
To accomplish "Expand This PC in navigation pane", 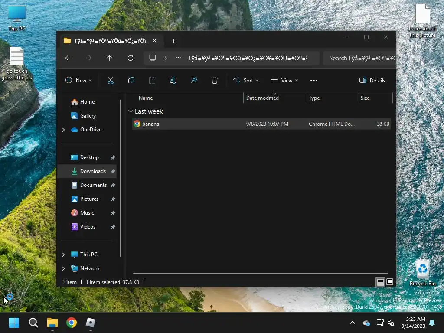I will pyautogui.click(x=63, y=255).
